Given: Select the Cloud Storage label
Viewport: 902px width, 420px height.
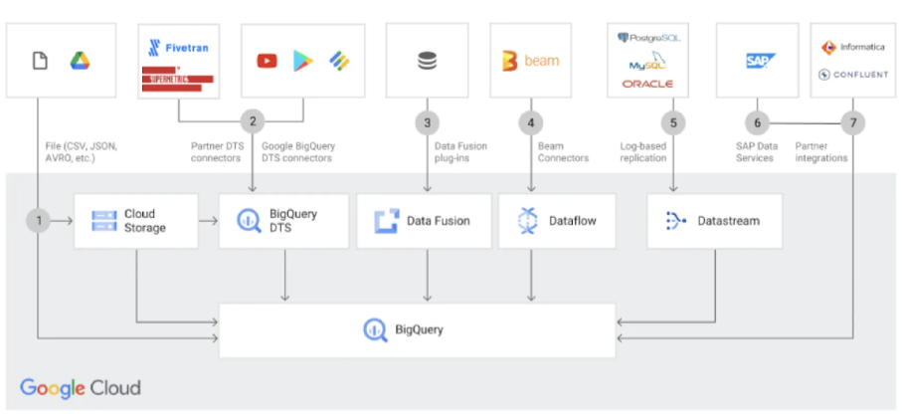Looking at the screenshot, I should click(145, 221).
